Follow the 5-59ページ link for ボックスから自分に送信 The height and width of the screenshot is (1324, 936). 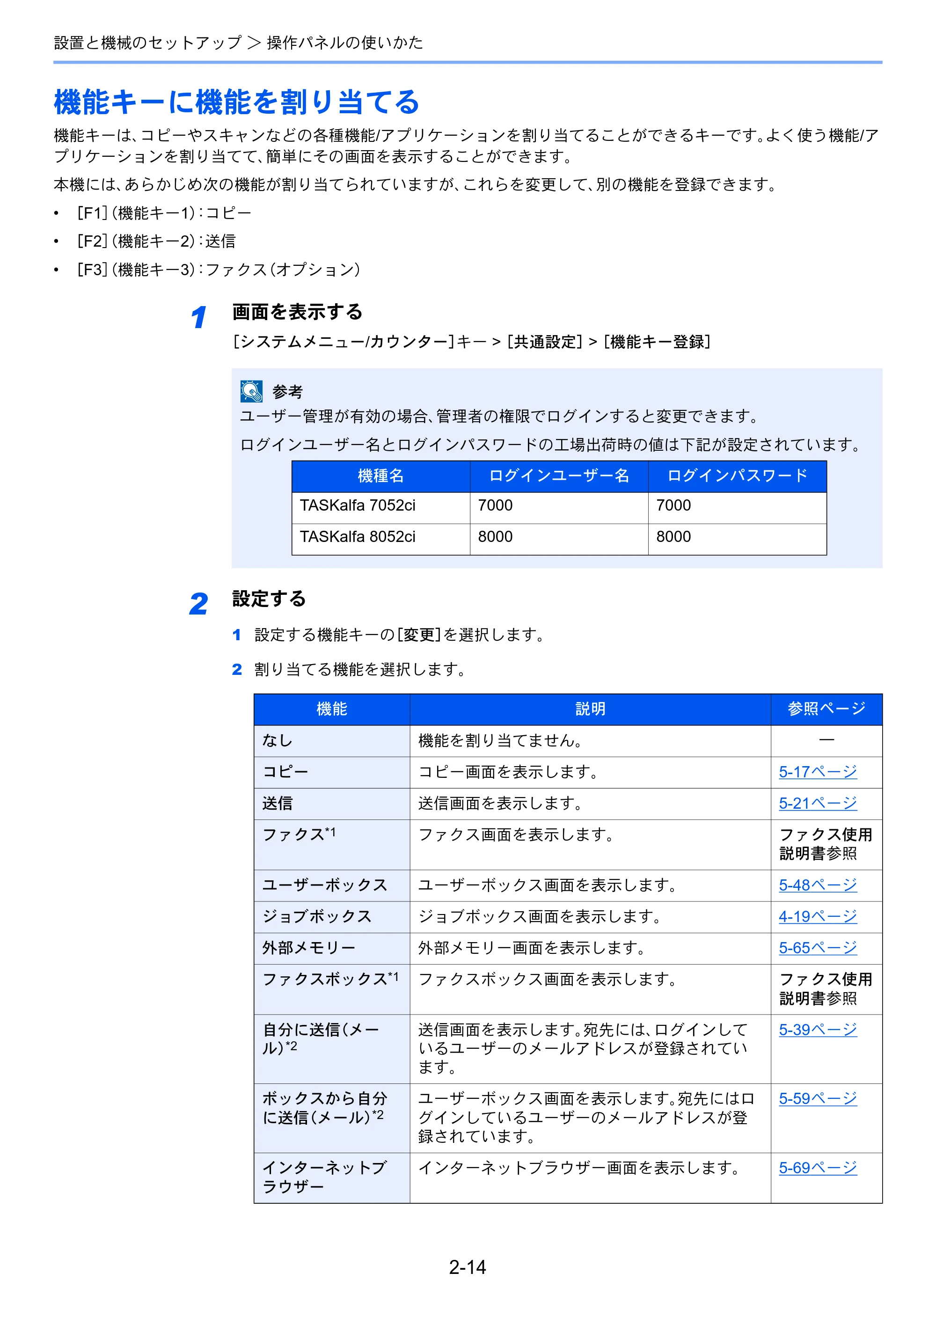[x=817, y=1098]
